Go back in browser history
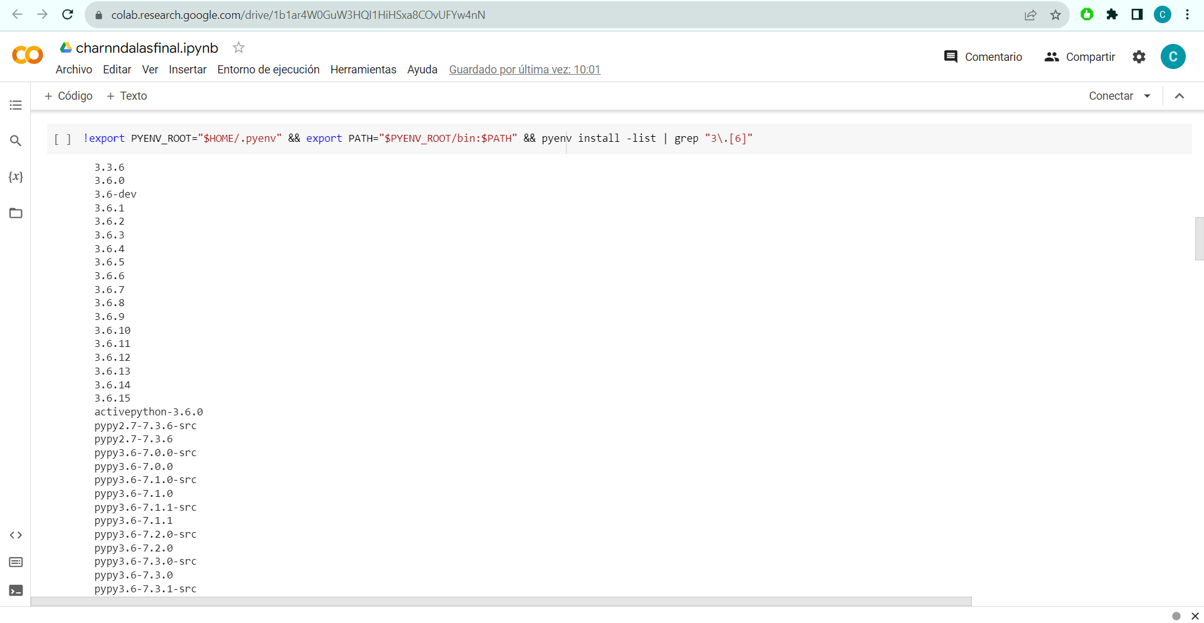Screen dimensions: 1204x623 coord(18,14)
